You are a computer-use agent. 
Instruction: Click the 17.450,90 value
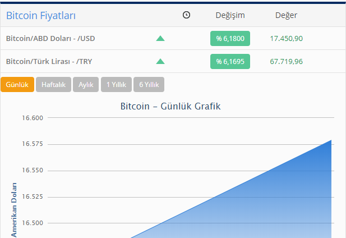(x=287, y=39)
